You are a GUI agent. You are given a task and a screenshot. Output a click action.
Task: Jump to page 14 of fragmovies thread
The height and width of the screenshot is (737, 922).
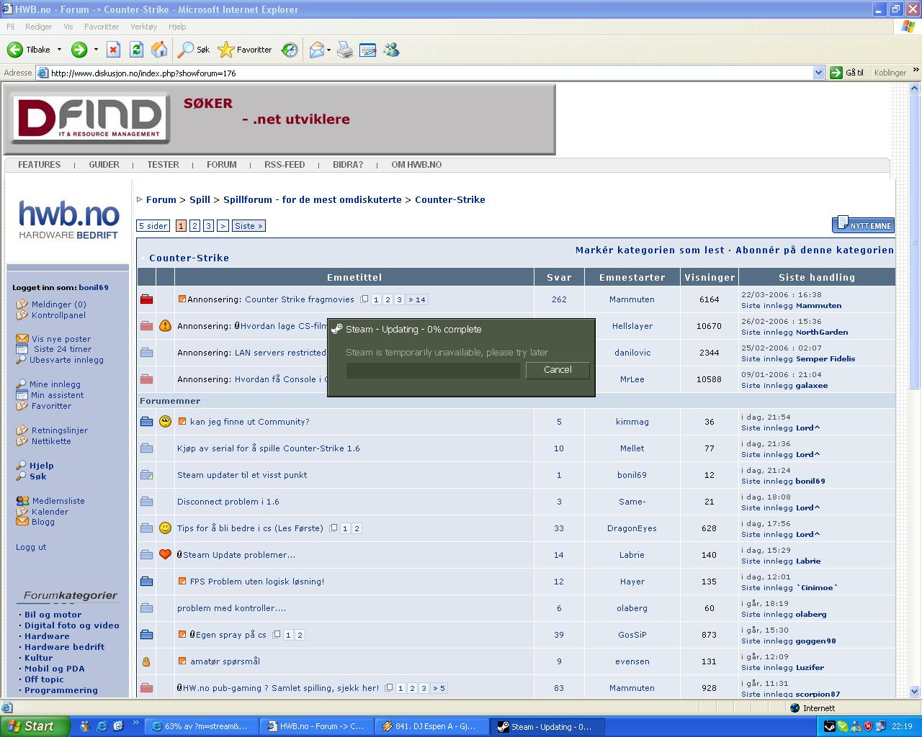(416, 299)
